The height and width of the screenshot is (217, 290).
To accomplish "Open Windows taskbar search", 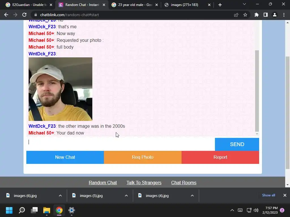I will click(22, 210).
